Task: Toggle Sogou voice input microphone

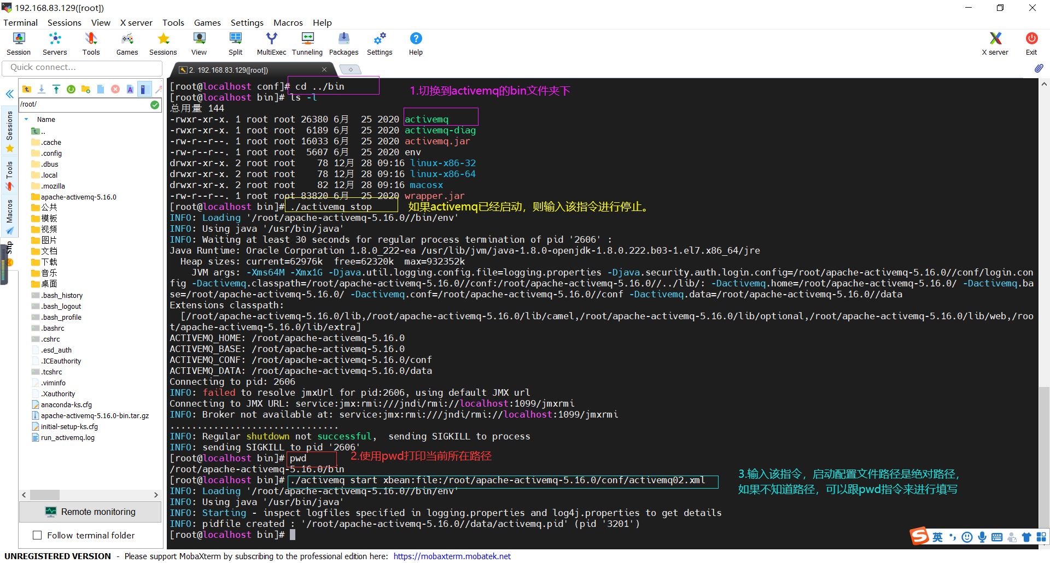Action: pyautogui.click(x=982, y=537)
